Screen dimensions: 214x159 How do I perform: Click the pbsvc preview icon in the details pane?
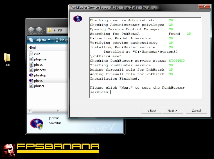point(37,124)
